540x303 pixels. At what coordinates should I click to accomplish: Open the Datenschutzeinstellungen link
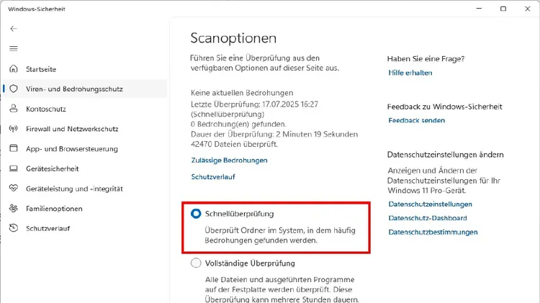[430, 204]
